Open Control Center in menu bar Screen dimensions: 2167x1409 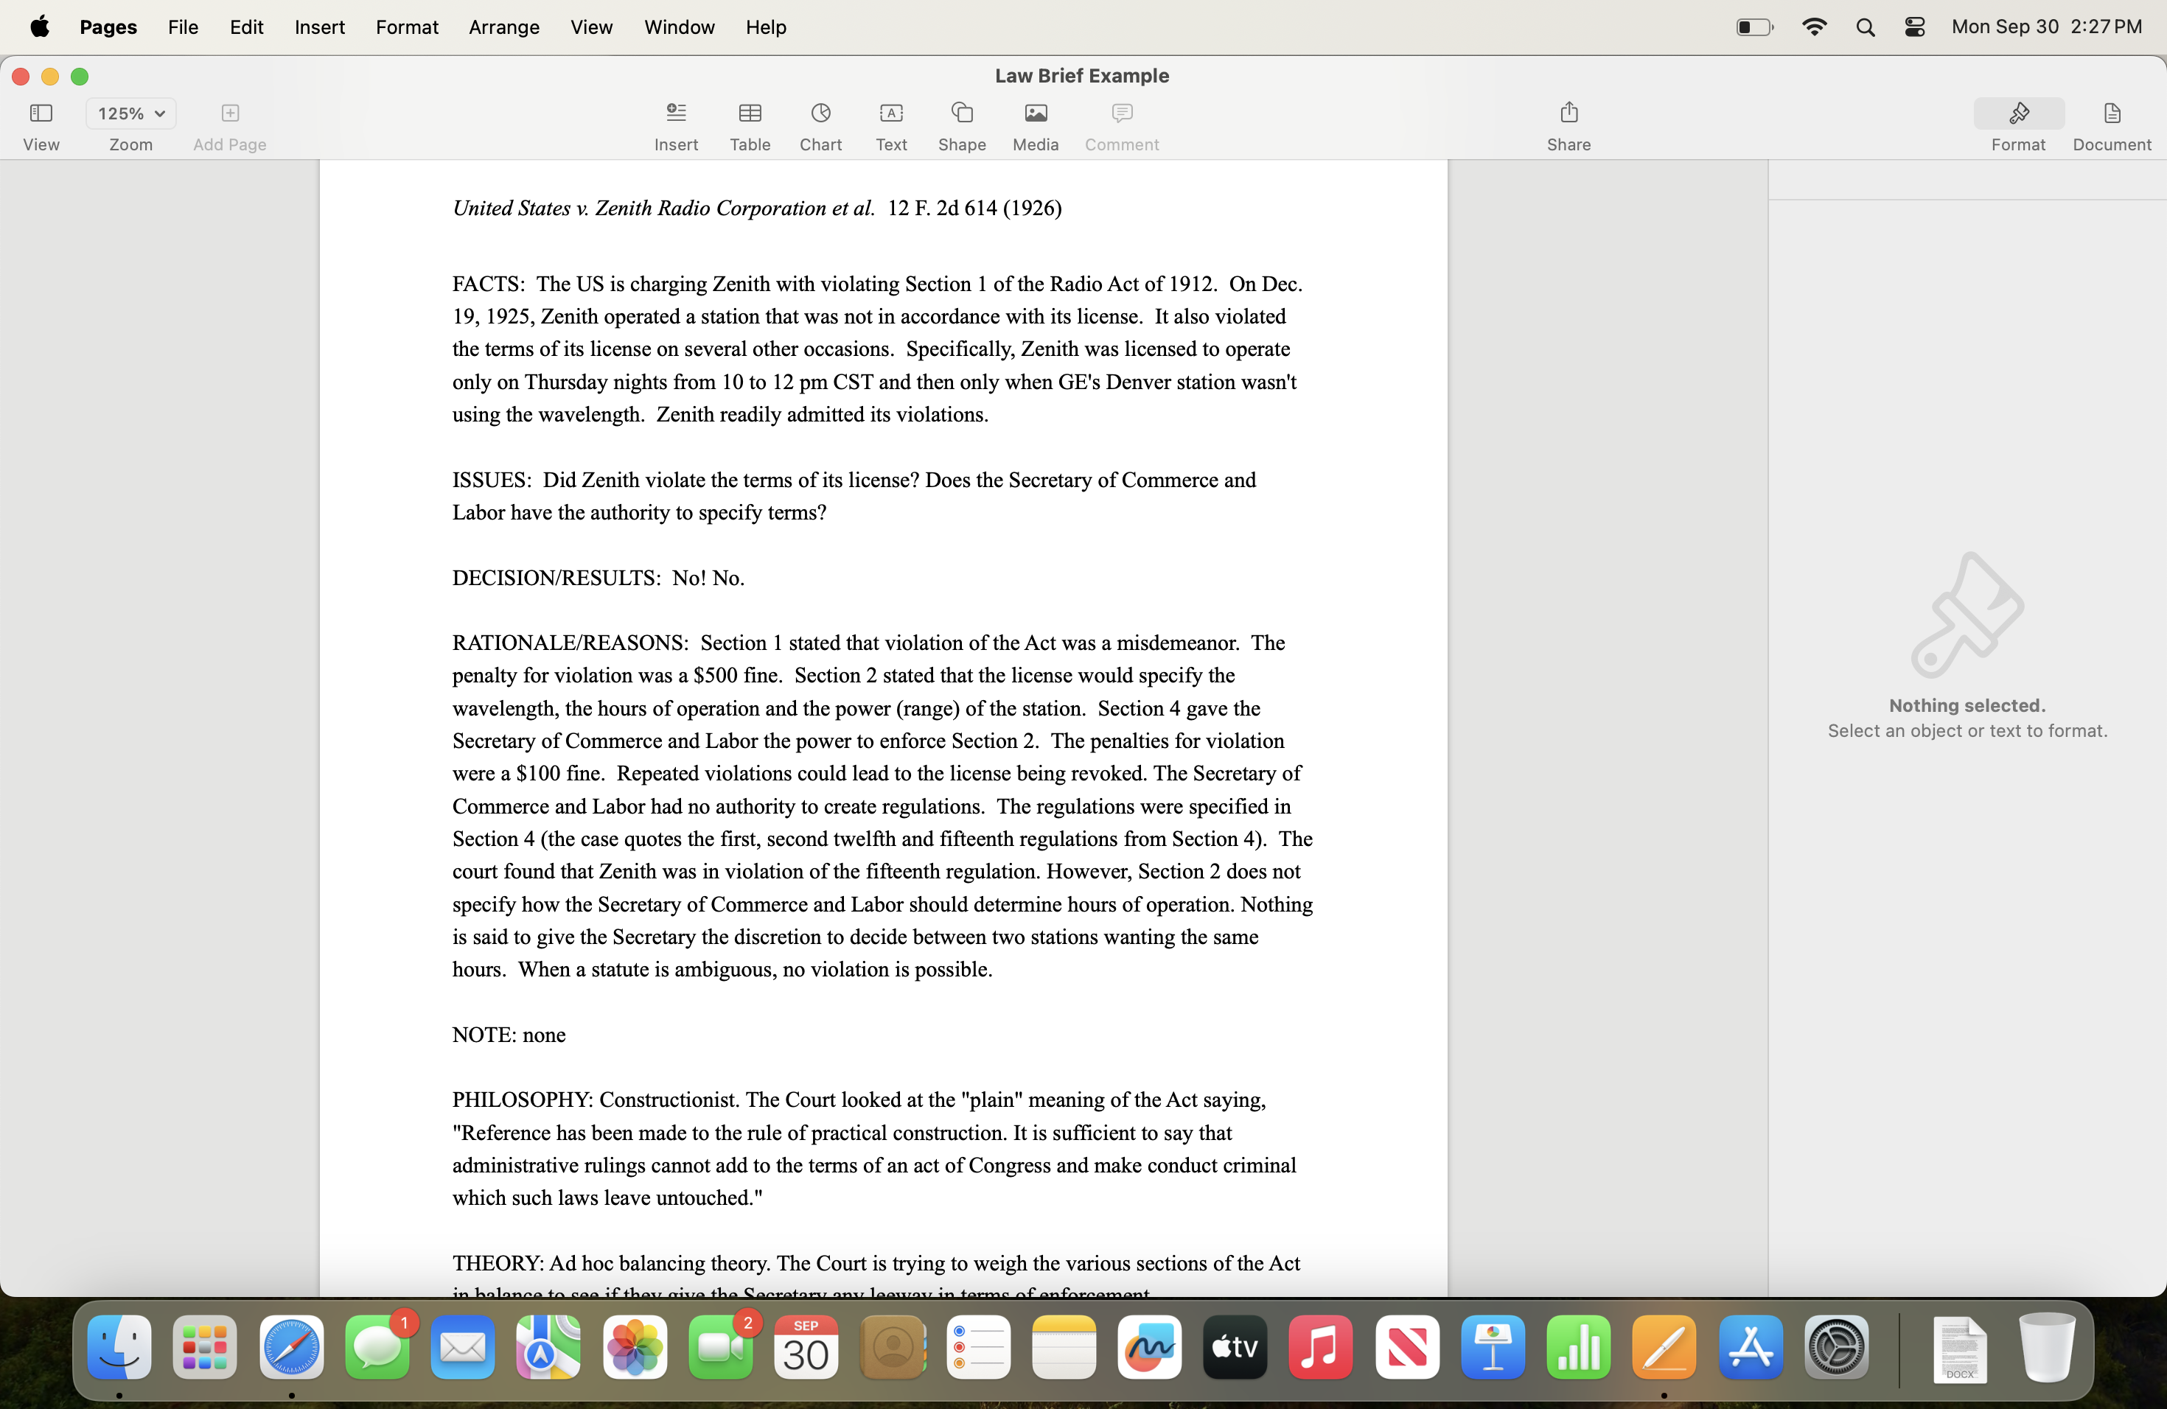tap(1914, 27)
